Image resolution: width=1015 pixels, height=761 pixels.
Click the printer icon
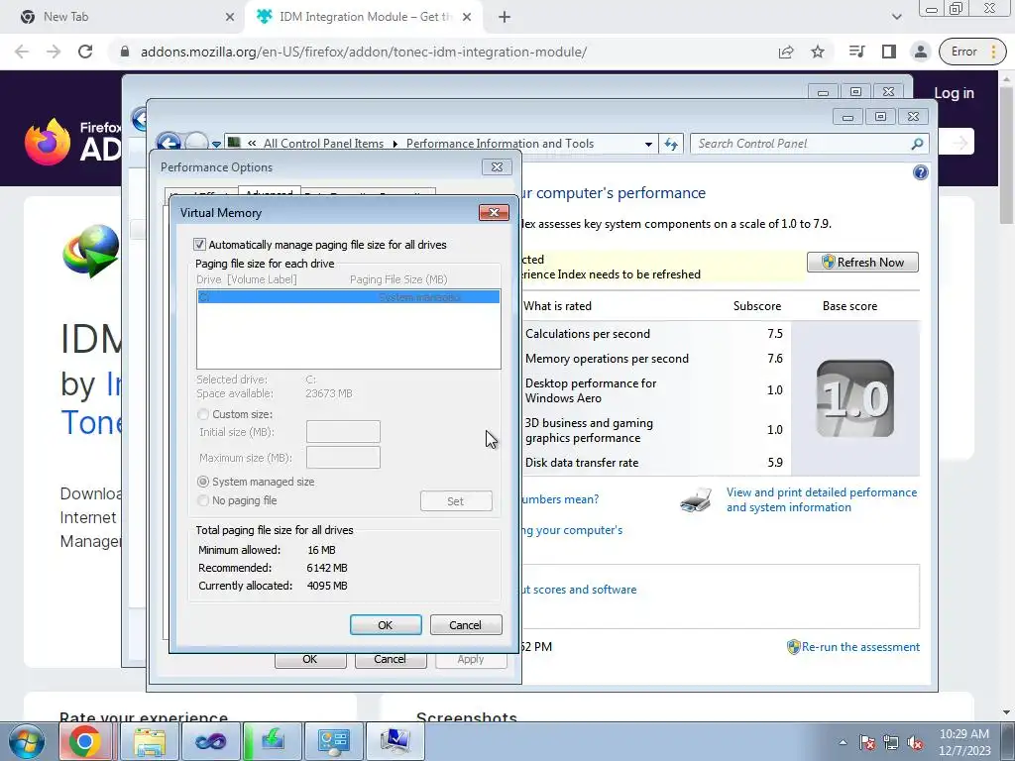coord(696,500)
